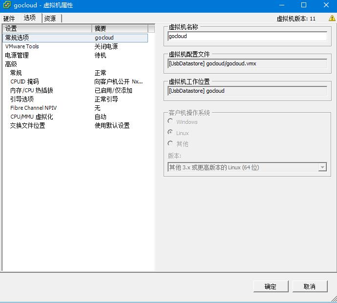Click the 使用默认设置 summary text

112,125
